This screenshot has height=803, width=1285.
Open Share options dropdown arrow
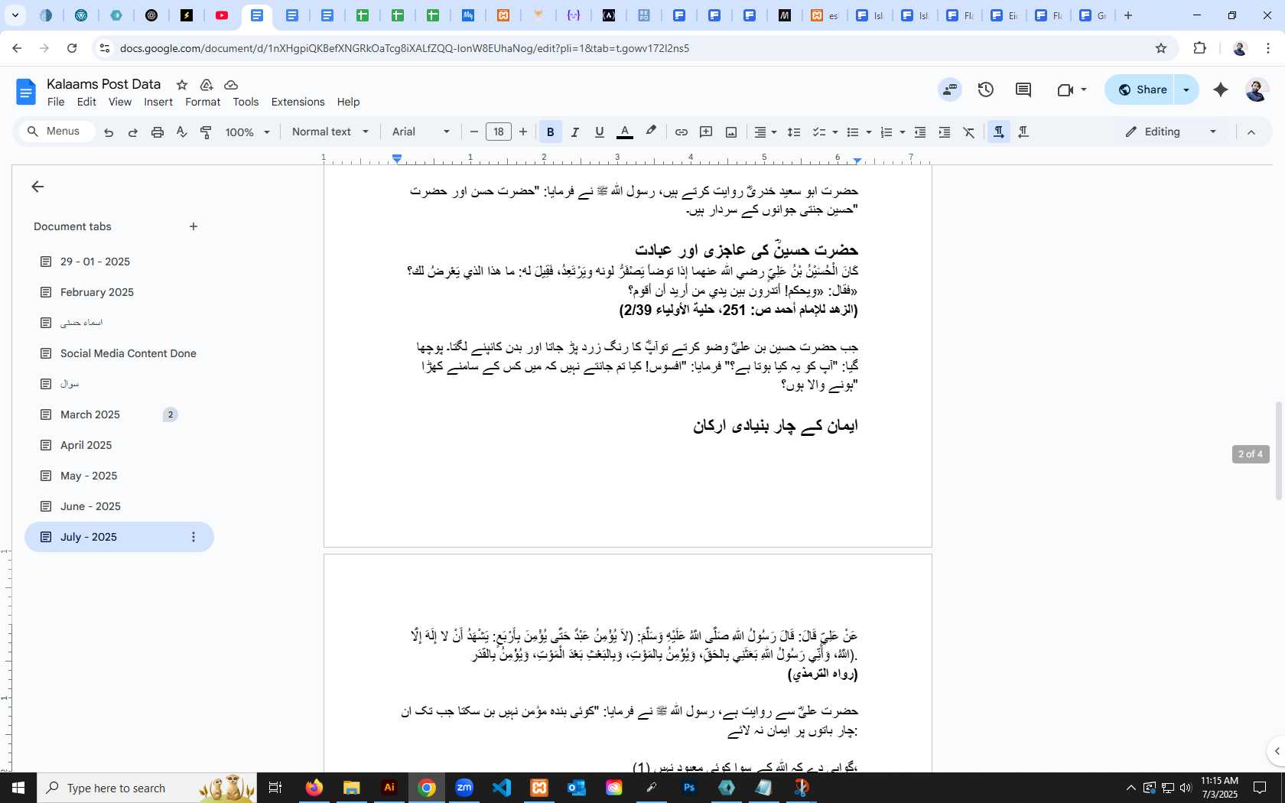1186,89
